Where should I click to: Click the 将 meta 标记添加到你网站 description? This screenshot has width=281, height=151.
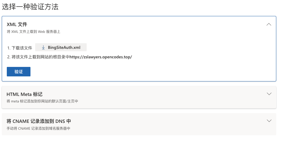[x=42, y=101]
